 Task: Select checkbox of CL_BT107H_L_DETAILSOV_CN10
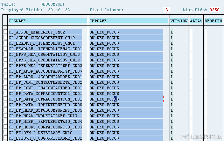tap(5, 132)
